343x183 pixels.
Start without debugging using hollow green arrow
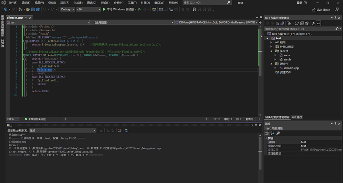tap(140, 10)
